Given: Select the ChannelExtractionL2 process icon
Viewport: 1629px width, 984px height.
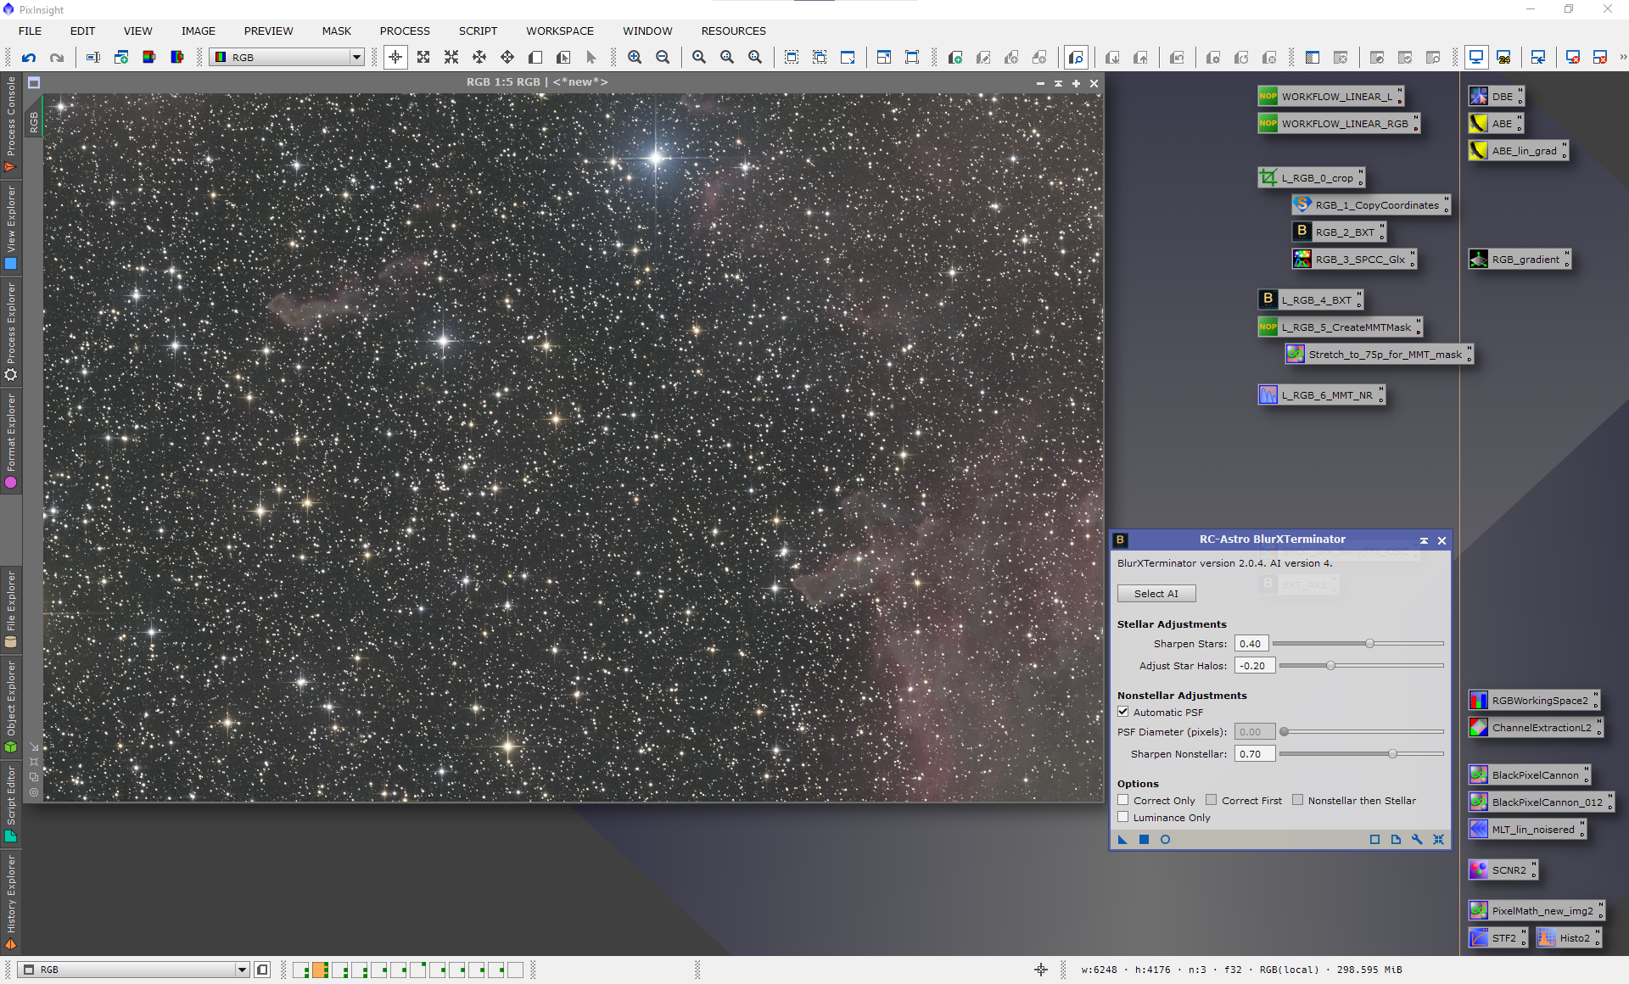Looking at the screenshot, I should coord(1536,728).
